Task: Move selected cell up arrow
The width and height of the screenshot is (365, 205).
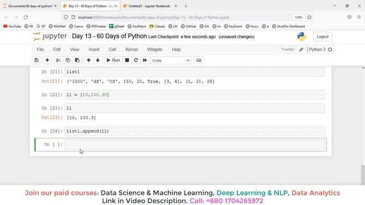Action: 88,60
